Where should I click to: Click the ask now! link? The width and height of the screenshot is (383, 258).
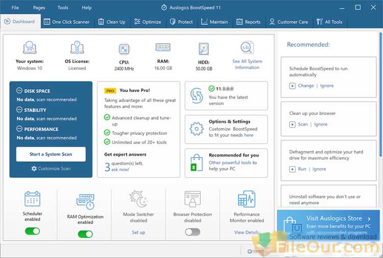[x=120, y=169]
